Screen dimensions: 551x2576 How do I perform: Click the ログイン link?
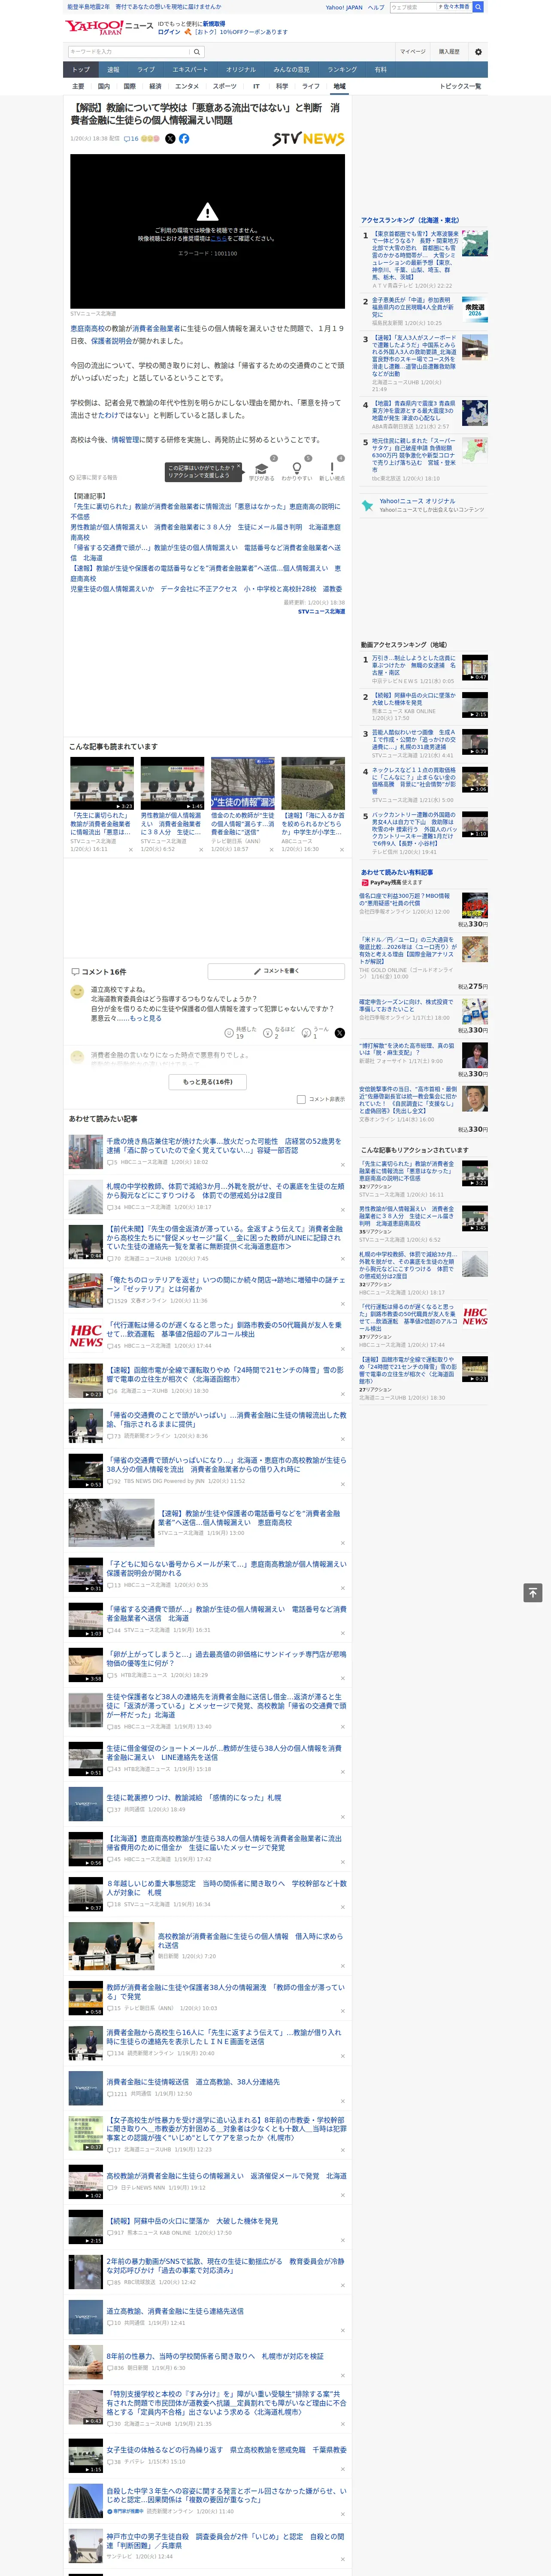click(x=169, y=32)
